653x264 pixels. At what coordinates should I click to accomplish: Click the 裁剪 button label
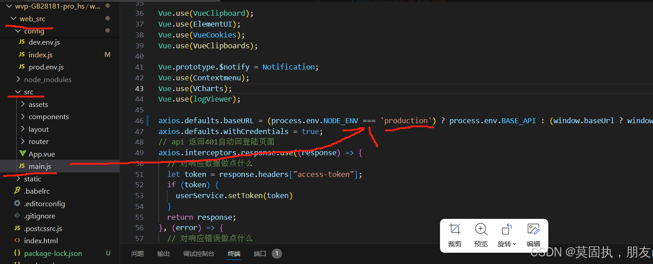[455, 244]
